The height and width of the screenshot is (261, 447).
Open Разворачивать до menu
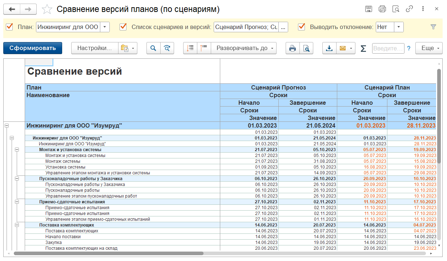pos(244,48)
